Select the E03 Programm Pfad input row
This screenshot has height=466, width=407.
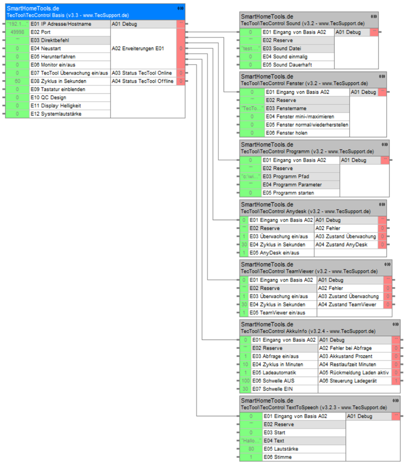coord(300,176)
